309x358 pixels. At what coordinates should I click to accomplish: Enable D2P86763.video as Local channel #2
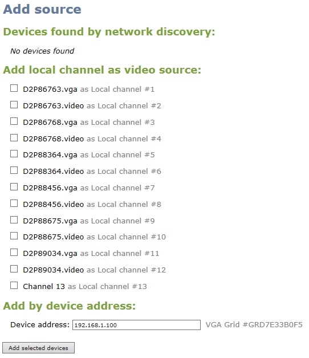point(14,105)
